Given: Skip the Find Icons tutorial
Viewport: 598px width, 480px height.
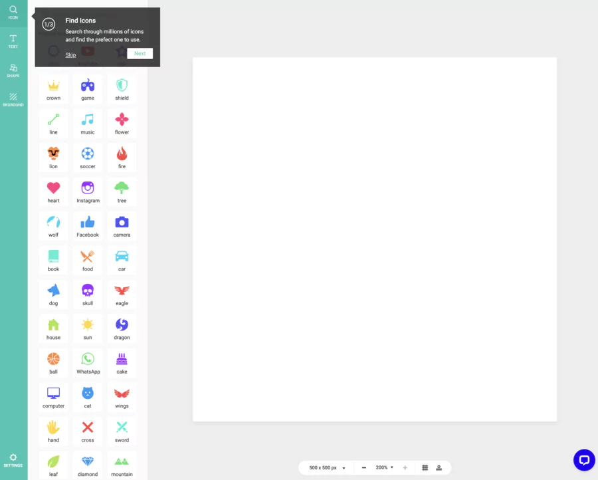Looking at the screenshot, I should (x=70, y=55).
